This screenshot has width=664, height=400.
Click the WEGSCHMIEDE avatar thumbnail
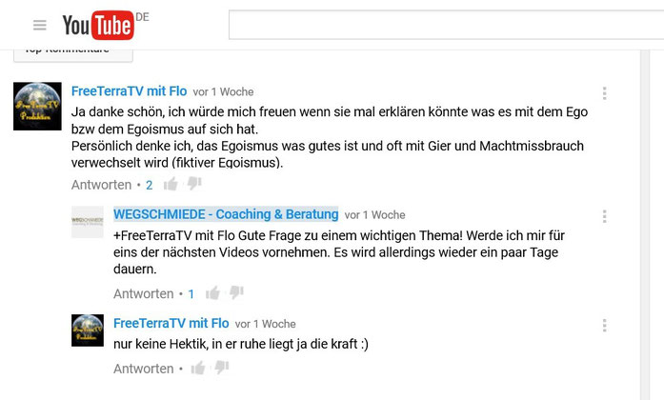88,222
